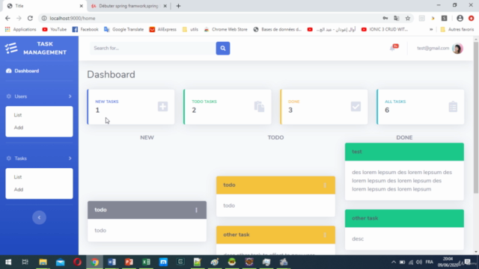Image resolution: width=479 pixels, height=269 pixels.
Task: Click the blue search magnifier button
Action: tap(223, 48)
